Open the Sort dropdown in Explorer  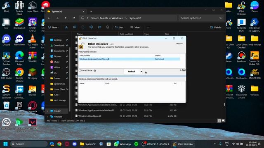[120, 28]
